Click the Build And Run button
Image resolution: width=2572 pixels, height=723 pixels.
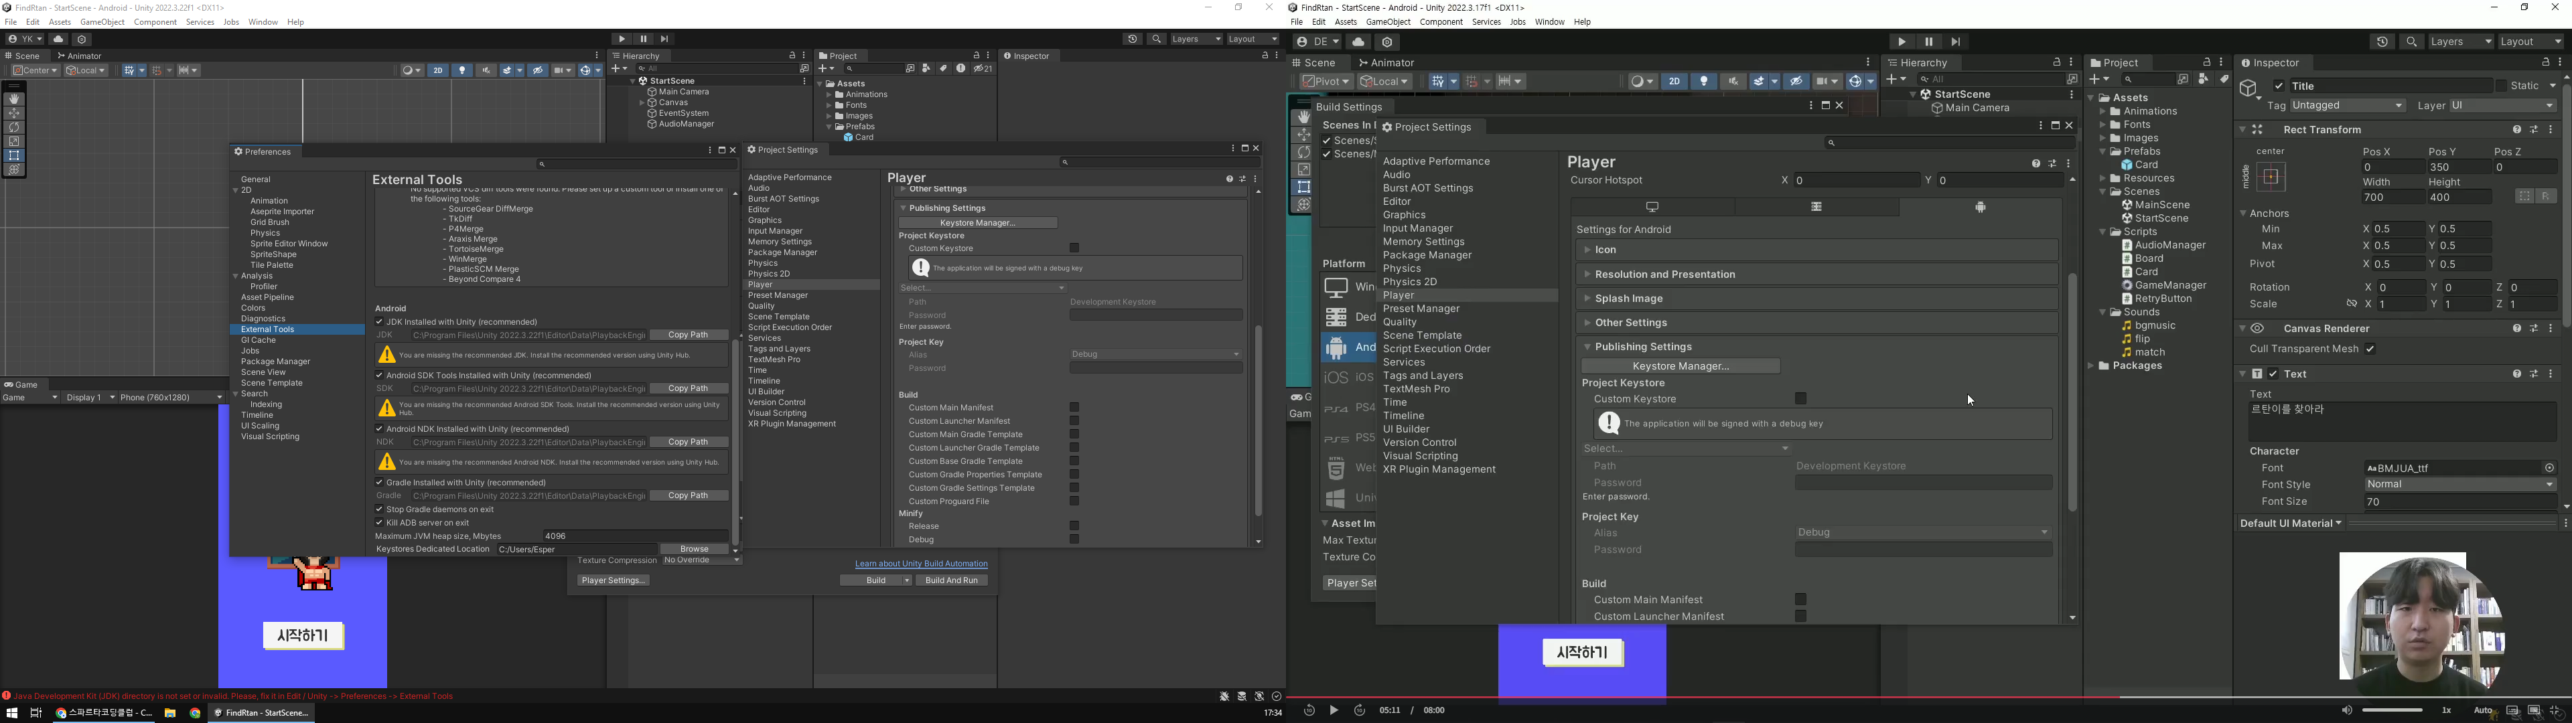coord(952,580)
